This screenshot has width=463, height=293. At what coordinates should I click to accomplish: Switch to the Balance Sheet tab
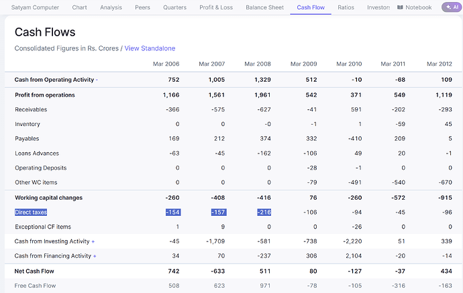265,7
